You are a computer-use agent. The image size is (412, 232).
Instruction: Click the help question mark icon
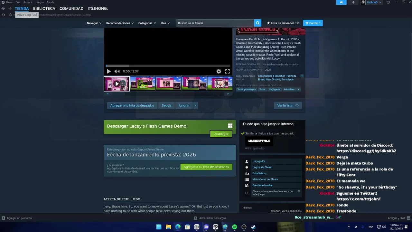(x=299, y=191)
